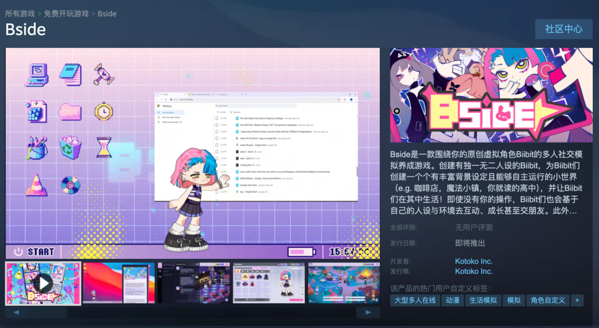The image size is (599, 328).
Task: Select the character wardrobe thumbnail
Action: pos(269,283)
